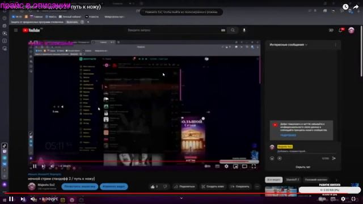Enable miniplayer in inner player
Image resolution: width=363 pixels, height=204 pixels.
[x=235, y=166]
